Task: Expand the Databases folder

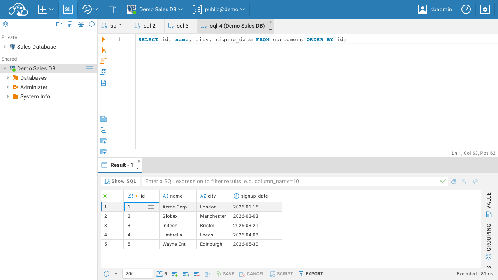Action: (7, 78)
